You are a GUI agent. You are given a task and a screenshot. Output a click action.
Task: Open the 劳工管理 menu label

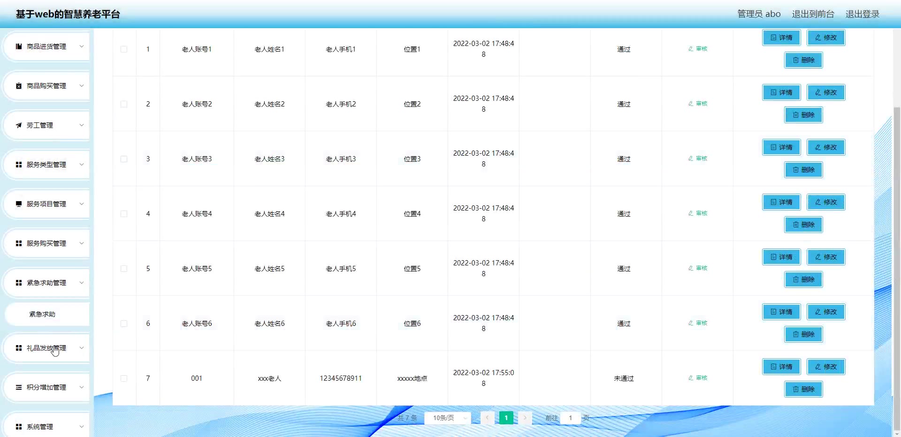40,125
